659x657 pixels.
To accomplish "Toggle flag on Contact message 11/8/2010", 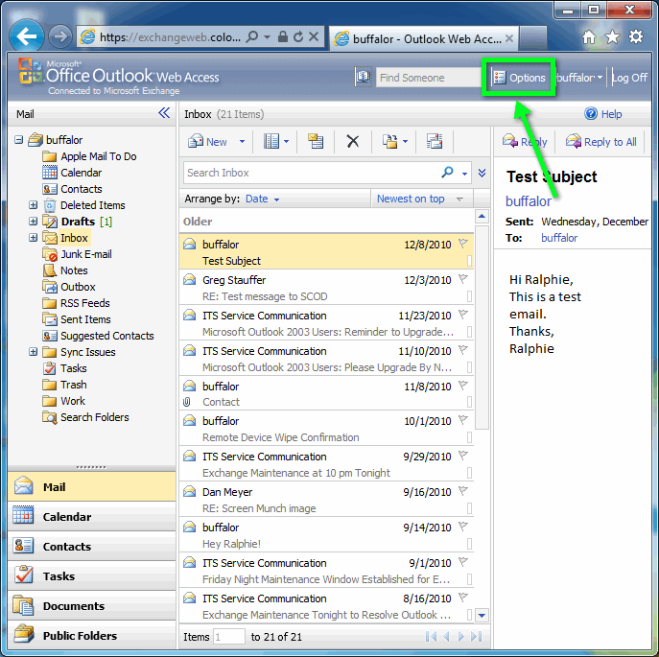I will pyautogui.click(x=462, y=385).
